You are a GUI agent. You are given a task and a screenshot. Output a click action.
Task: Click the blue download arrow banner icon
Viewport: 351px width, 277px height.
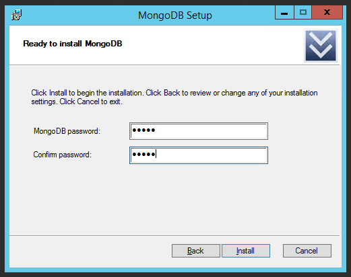click(321, 46)
